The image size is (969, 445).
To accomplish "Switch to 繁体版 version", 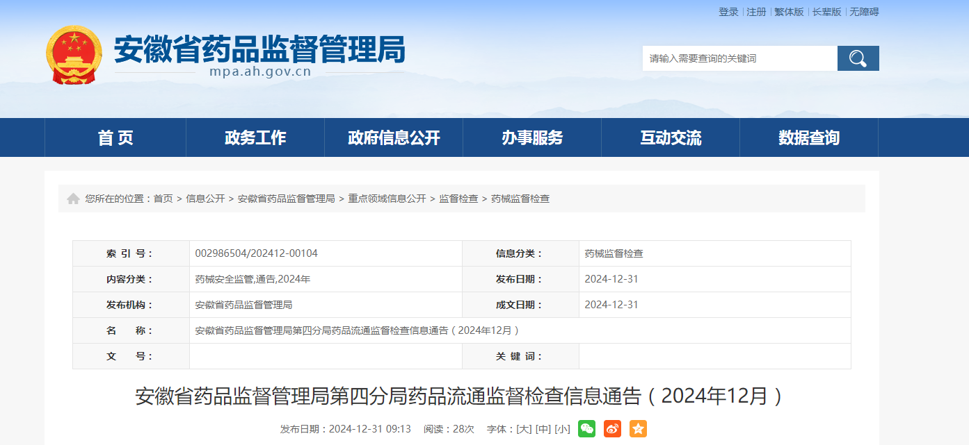I will pyautogui.click(x=789, y=12).
